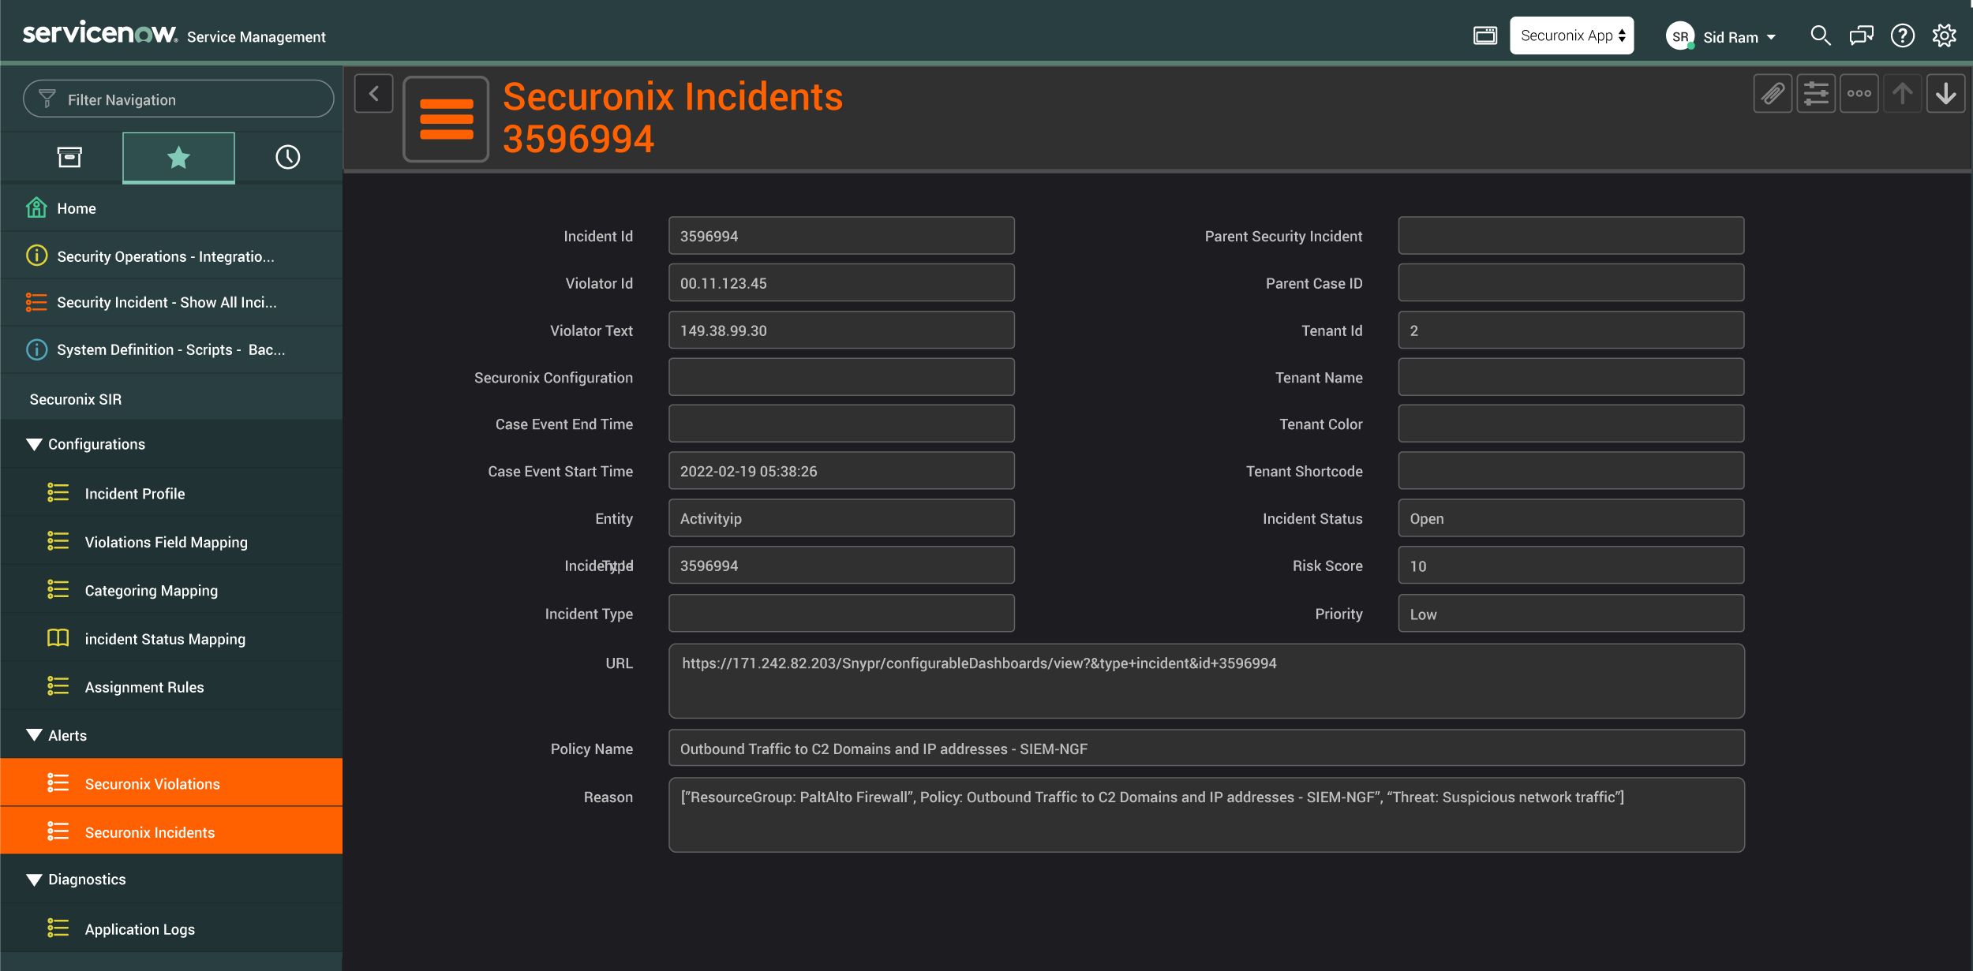The image size is (1973, 971).
Task: Collapse the Configurations section
Action: tap(34, 444)
